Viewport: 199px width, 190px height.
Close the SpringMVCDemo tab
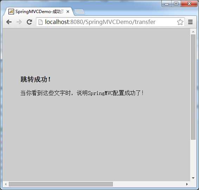coord(68,12)
